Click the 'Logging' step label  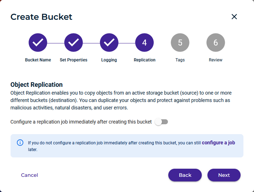109,60
